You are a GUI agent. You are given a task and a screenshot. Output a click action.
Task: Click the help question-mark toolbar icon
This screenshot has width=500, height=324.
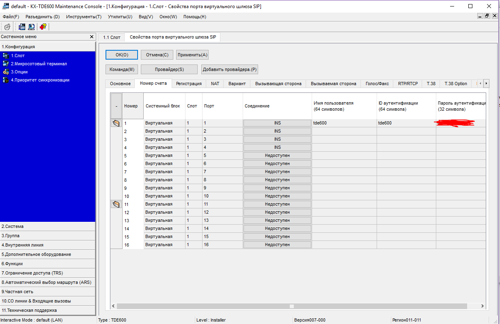pos(43,27)
